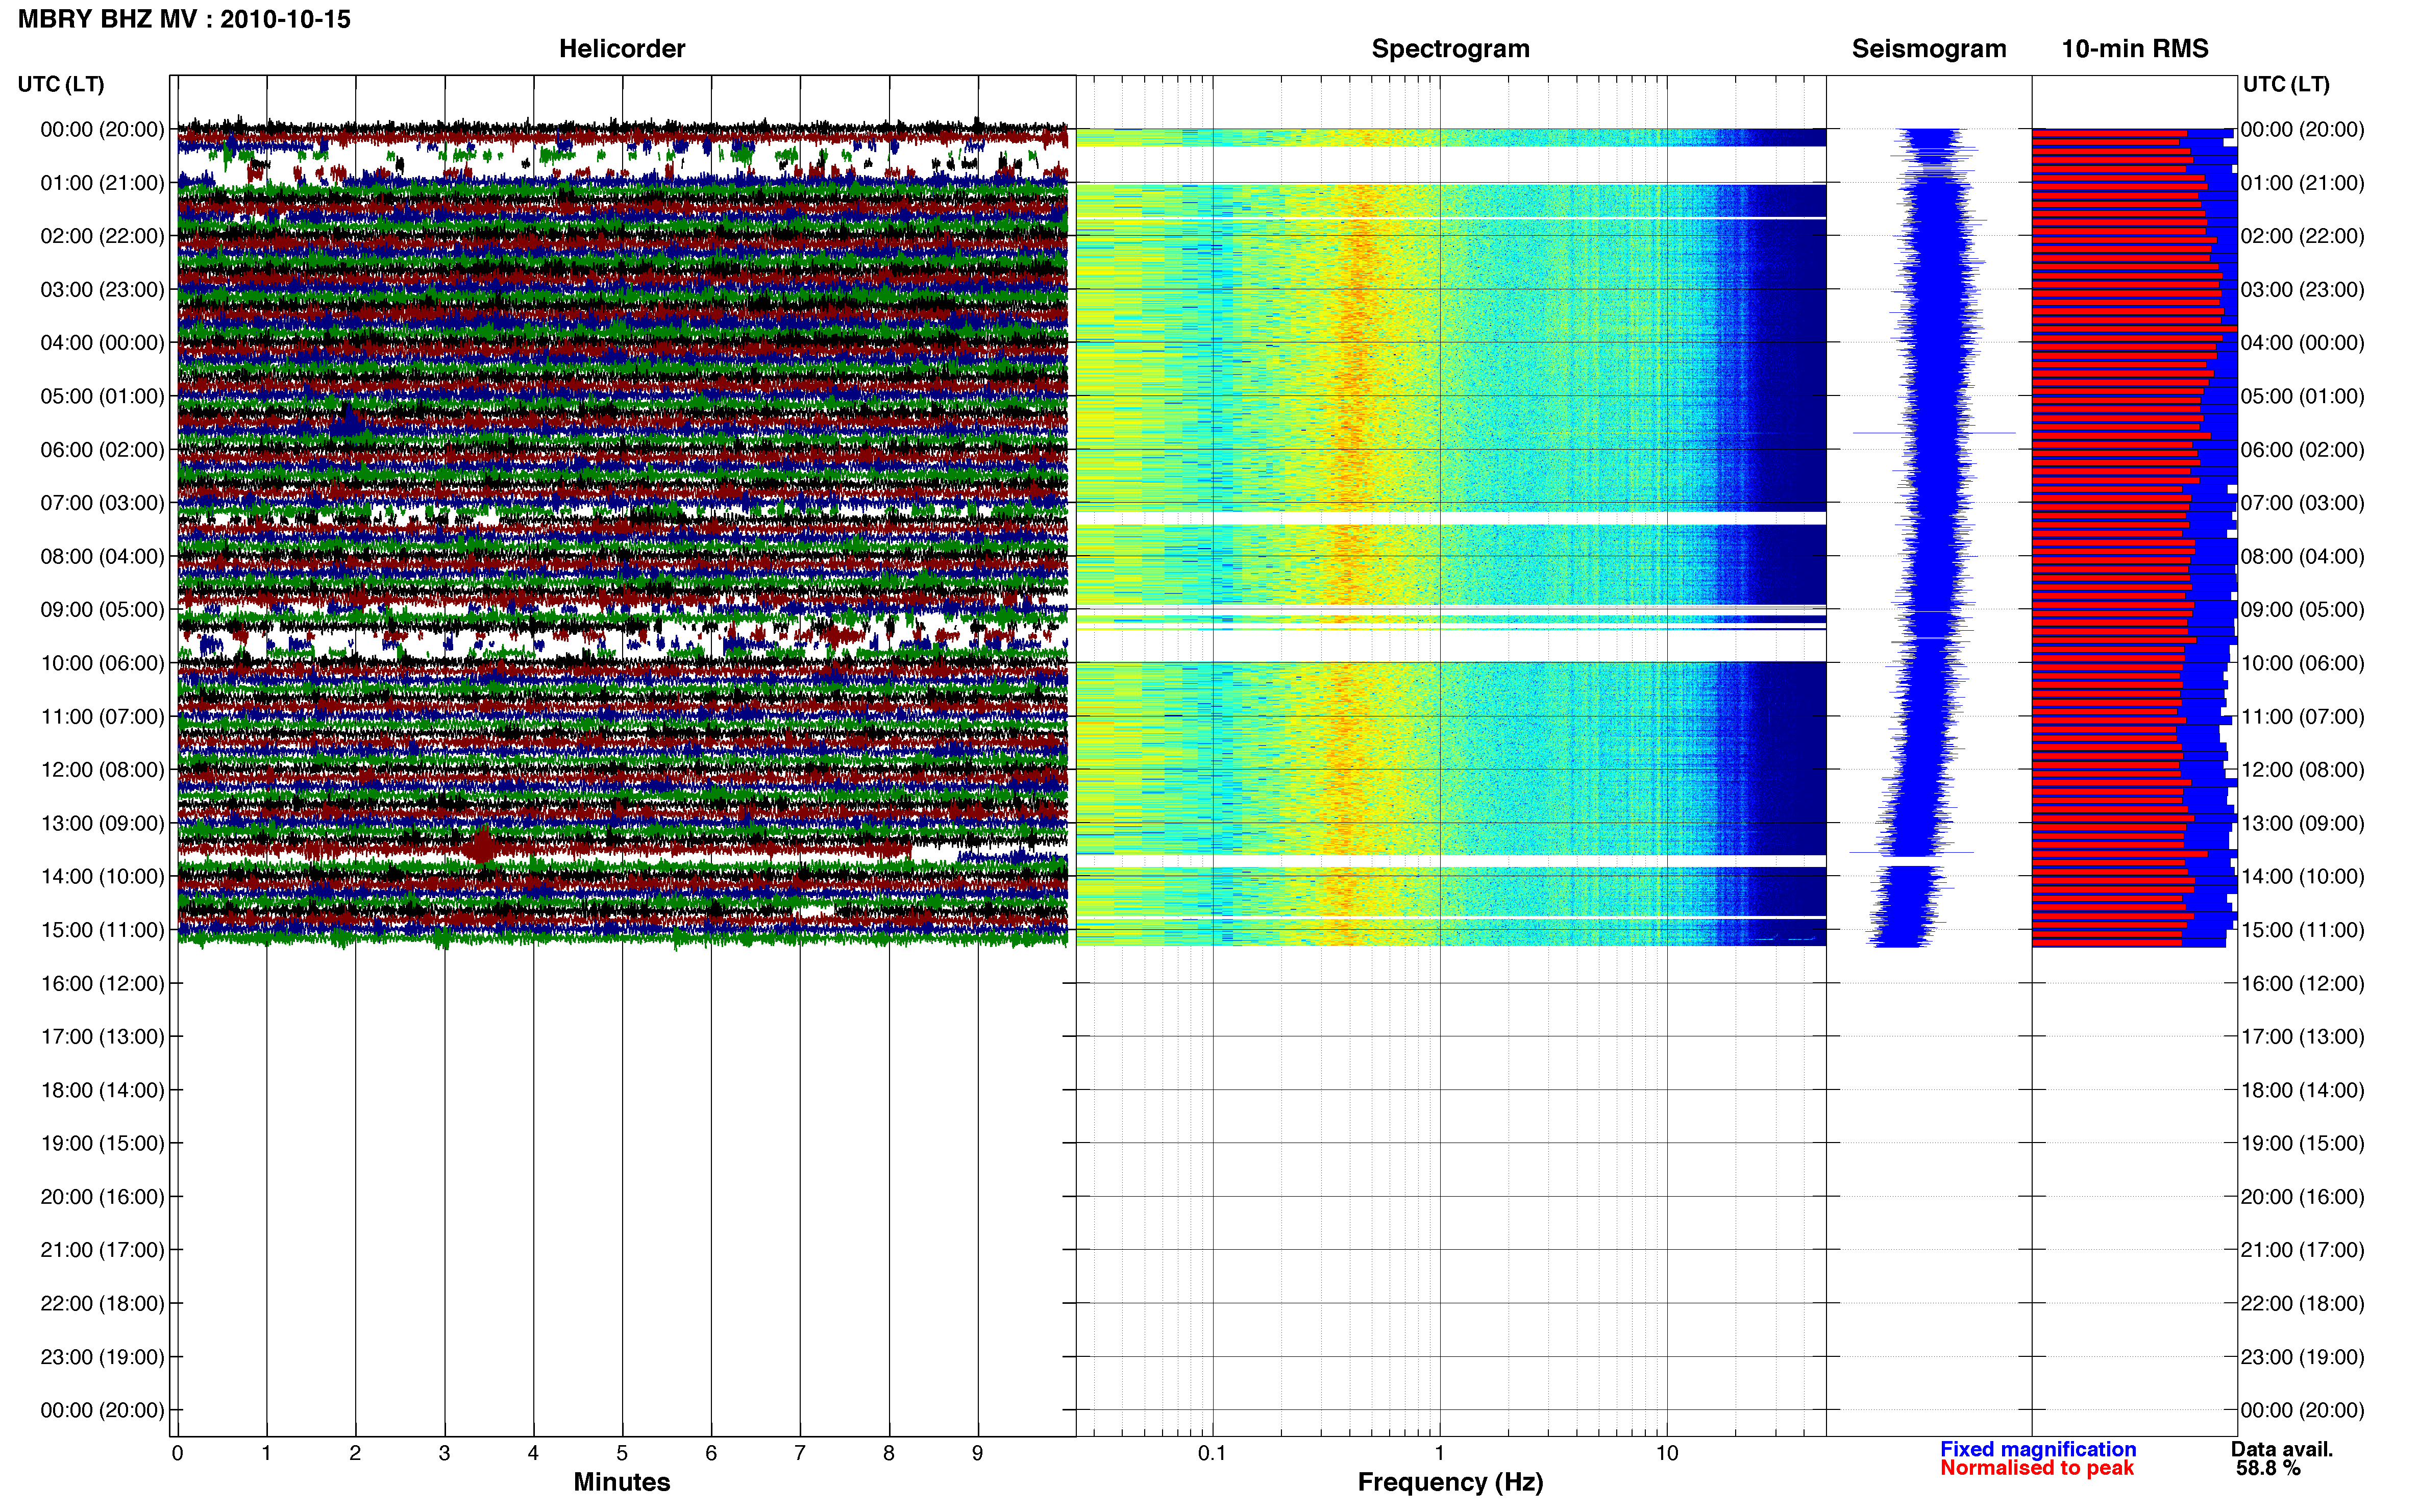Click the 3 tick on the Minutes axis
Screen dimensions: 2419x1512
click(444, 1453)
